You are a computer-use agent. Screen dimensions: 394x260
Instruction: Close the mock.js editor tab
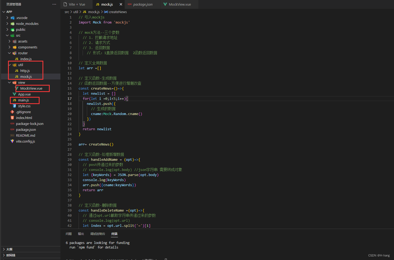tap(121, 4)
